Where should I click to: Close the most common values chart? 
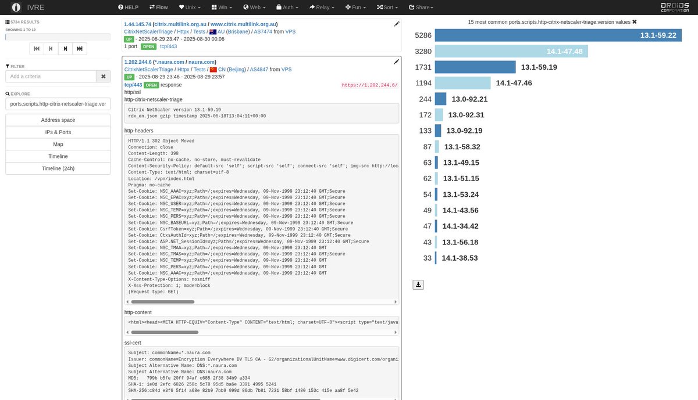coord(635,21)
